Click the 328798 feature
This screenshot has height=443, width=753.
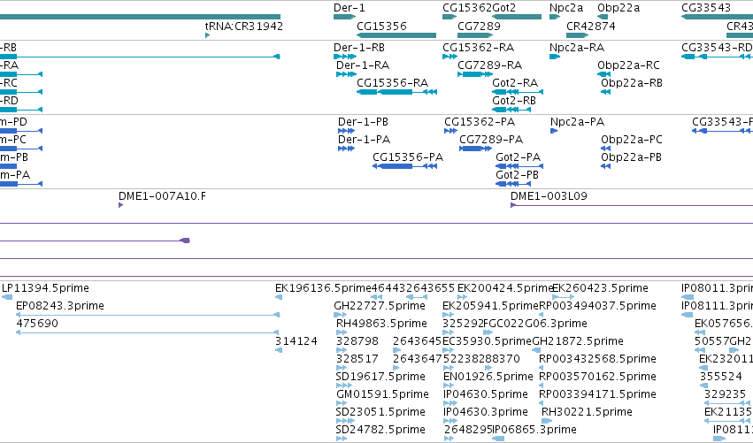[x=342, y=350]
